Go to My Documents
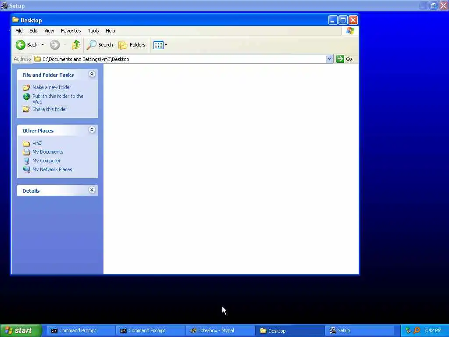Screen dimensions: 449x337 pyautogui.click(x=48, y=152)
